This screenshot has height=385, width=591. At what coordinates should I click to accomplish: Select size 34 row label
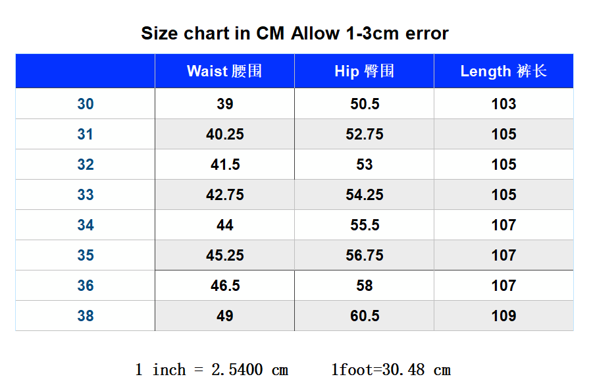pos(85,225)
